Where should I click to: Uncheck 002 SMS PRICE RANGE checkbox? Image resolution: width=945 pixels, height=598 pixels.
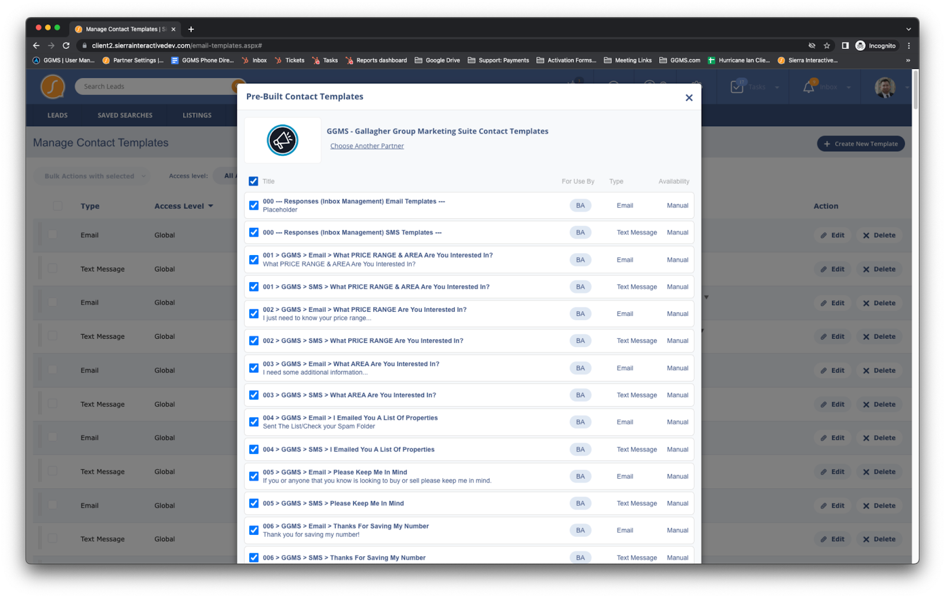254,341
